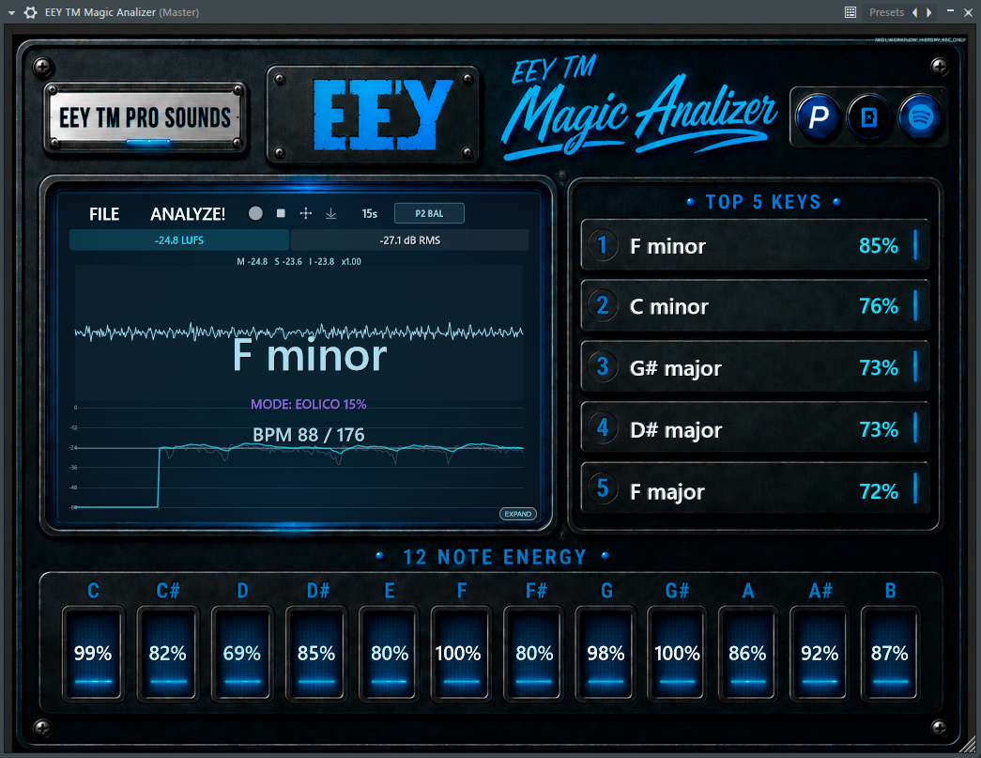Select the -24.8 LUFS meter tab
This screenshot has height=758, width=981.
pos(179,240)
